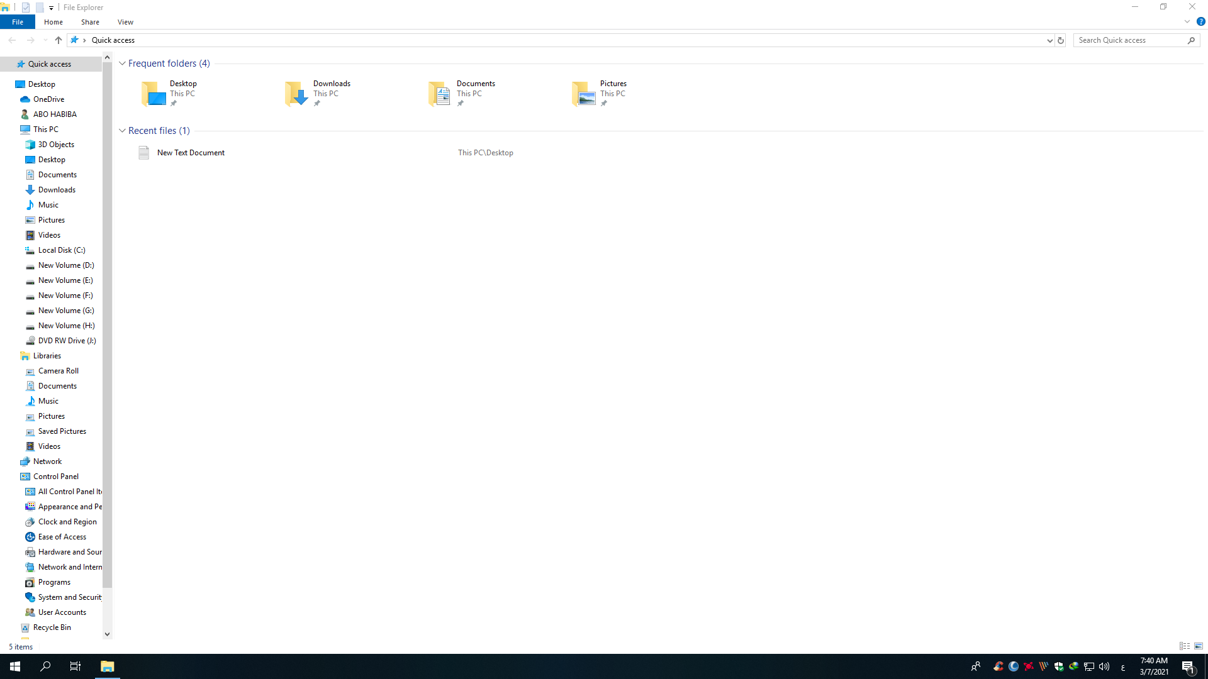Select Ease of Access

pos(62,537)
